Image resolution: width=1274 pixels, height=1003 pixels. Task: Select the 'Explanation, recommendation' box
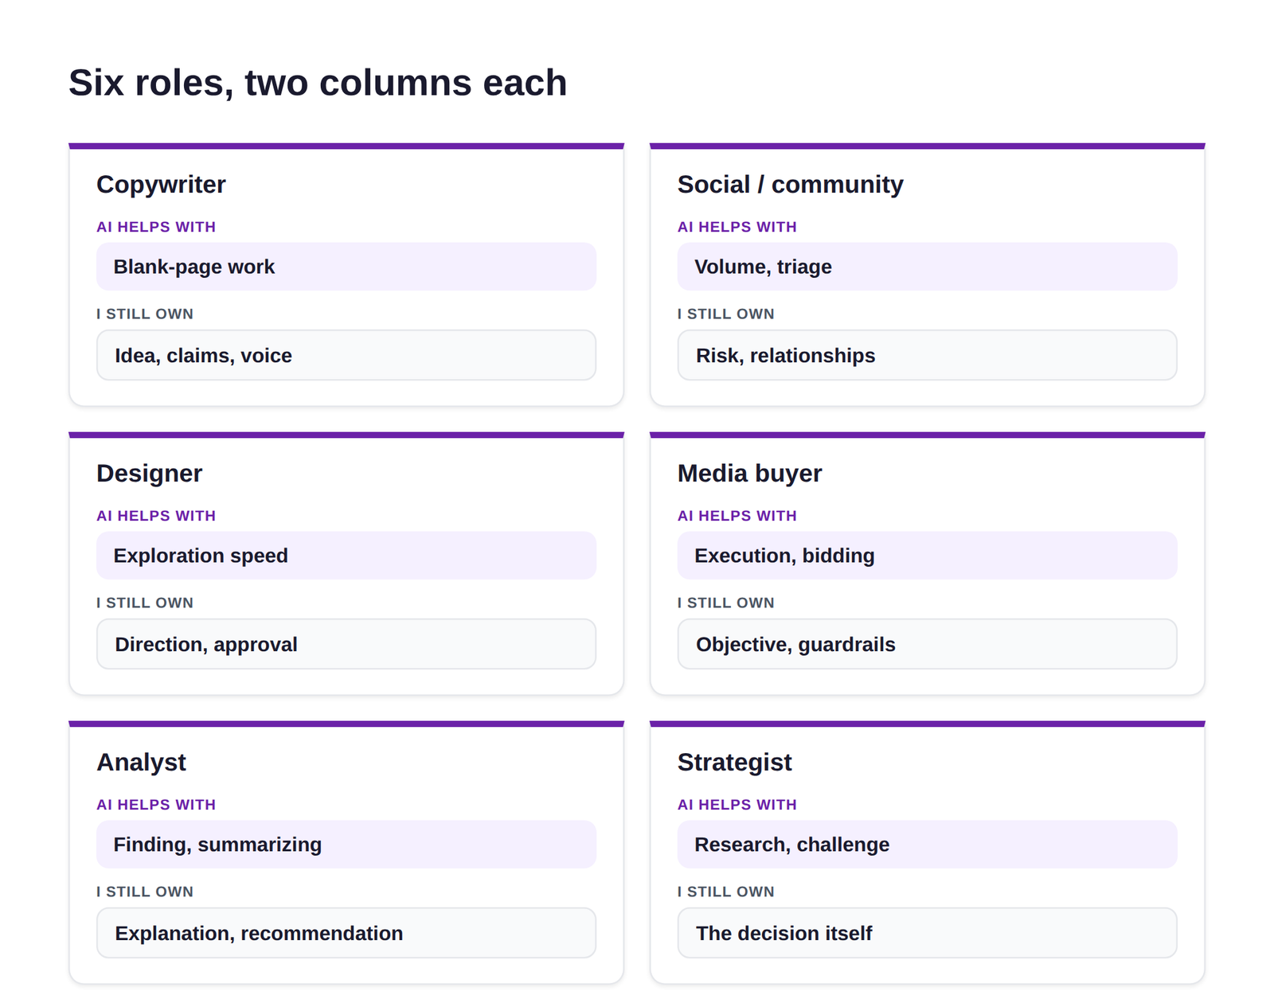tap(346, 933)
